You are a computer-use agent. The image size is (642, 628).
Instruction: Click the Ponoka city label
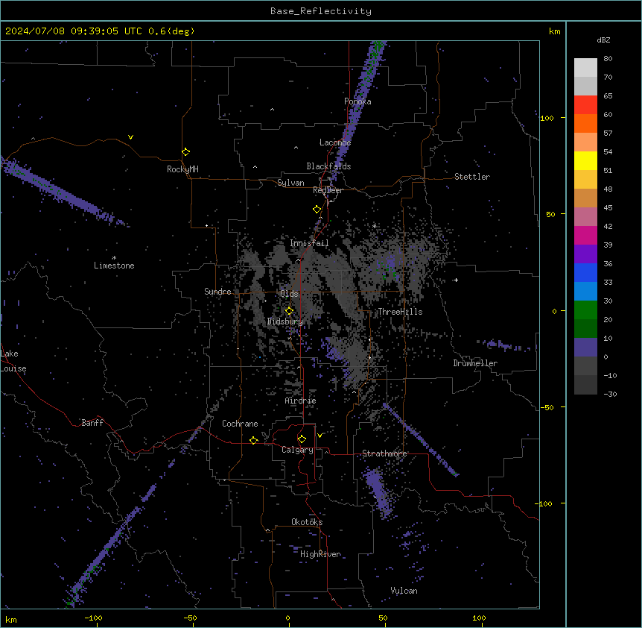[x=357, y=101]
